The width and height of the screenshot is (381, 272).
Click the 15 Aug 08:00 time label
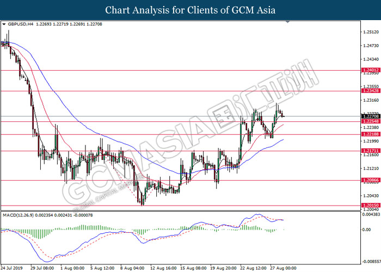pyautogui.click(x=192, y=268)
